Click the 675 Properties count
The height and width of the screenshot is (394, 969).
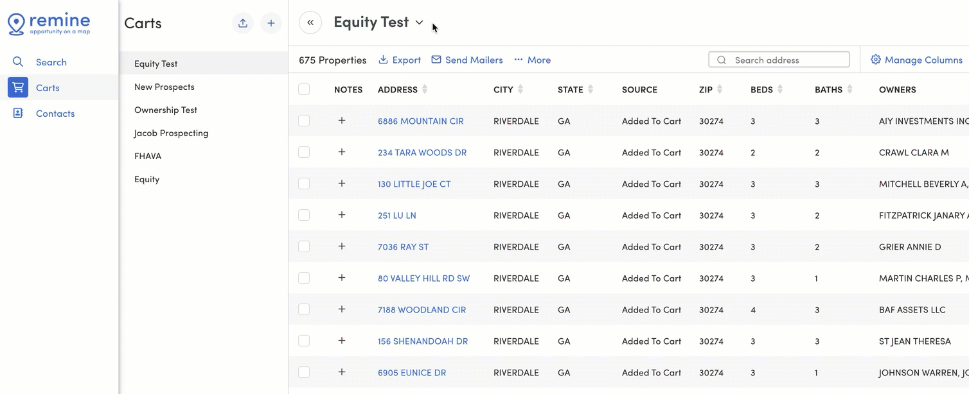tap(333, 60)
